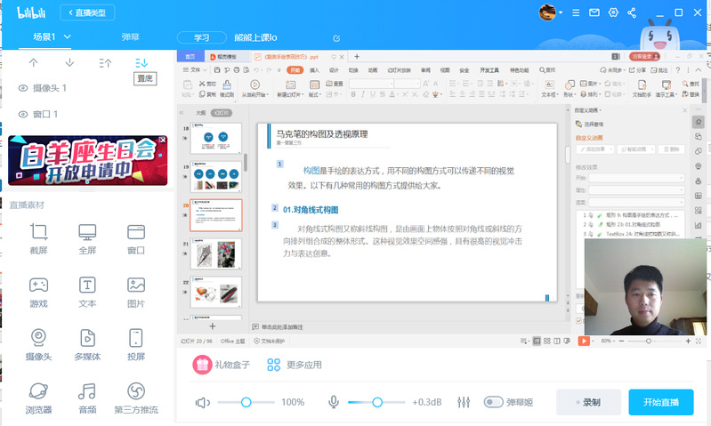This screenshot has height=426, width=711.
Task: Click the 录制 record button
Action: [x=587, y=402]
